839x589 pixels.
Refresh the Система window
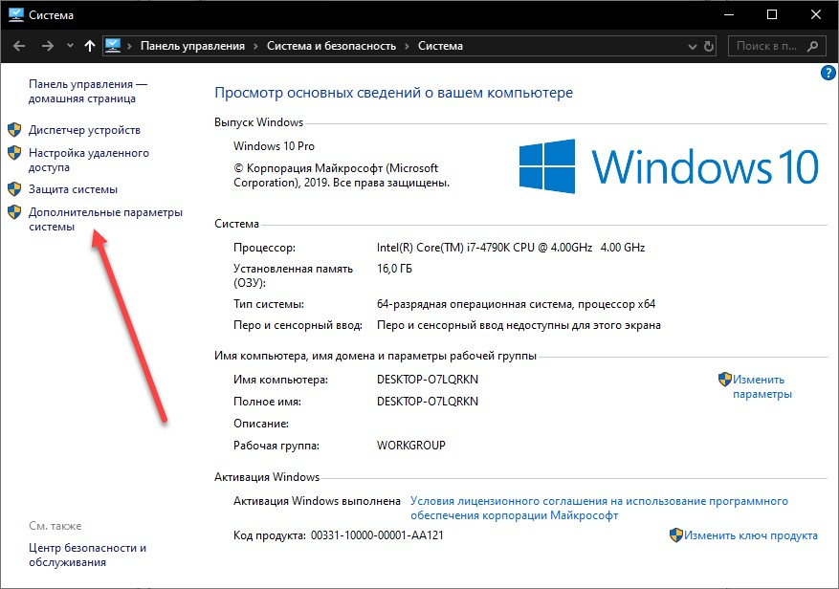point(709,46)
